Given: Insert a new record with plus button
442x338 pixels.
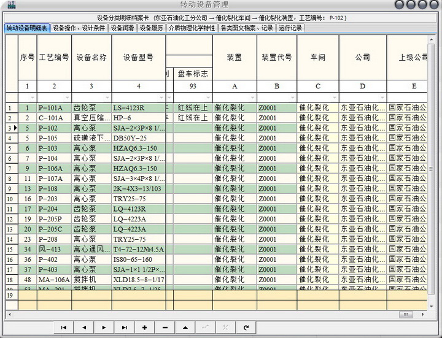Looking at the screenshot, I should point(144,328).
